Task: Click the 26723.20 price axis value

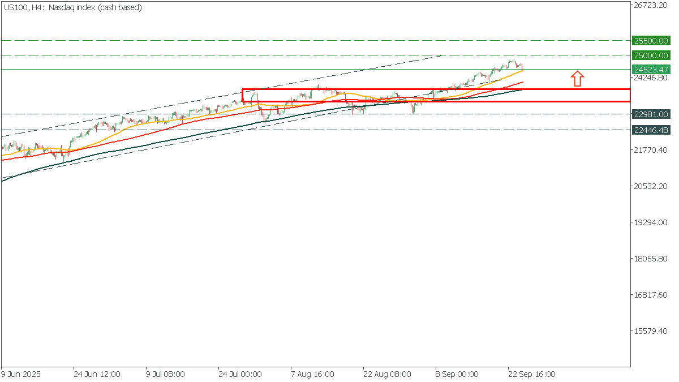Action: pos(651,5)
